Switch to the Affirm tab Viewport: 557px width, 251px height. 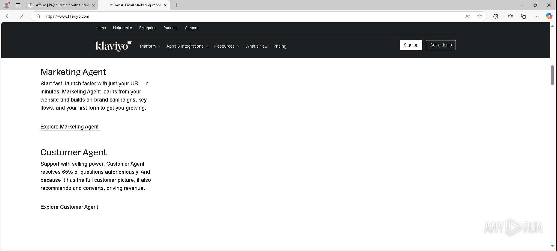pos(62,5)
